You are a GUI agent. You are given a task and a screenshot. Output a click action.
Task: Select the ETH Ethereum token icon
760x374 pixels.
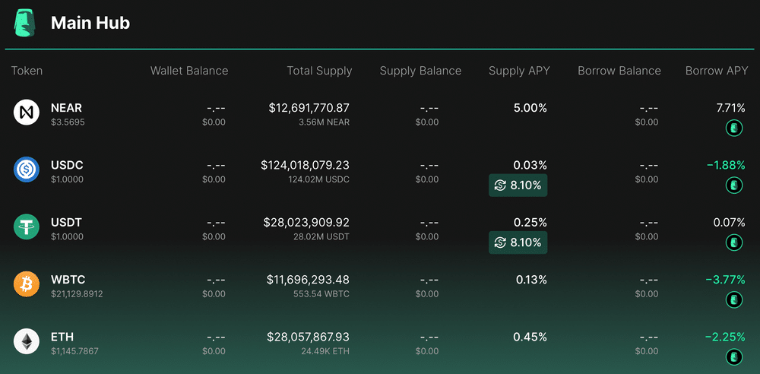tap(26, 341)
